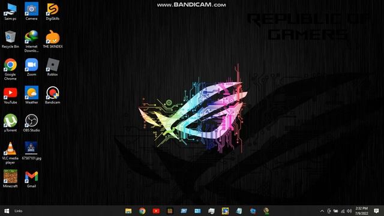Launch the Bandicam desktop shortcut
This screenshot has height=216, width=384.
click(x=52, y=95)
